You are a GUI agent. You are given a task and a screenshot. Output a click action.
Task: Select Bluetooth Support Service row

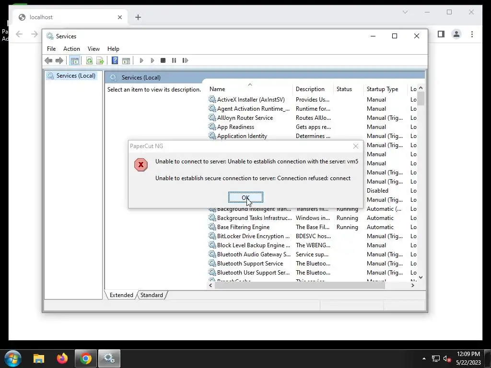tap(312, 263)
